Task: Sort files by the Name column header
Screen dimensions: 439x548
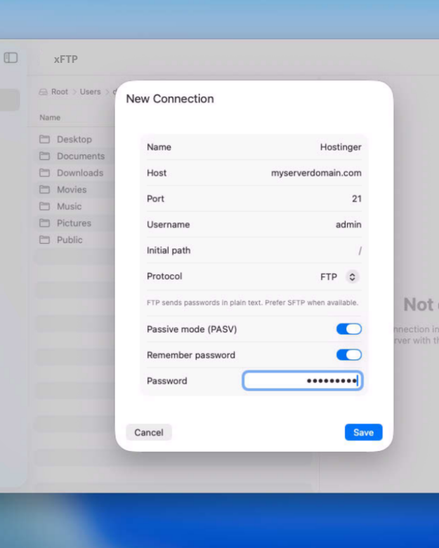Action: pos(50,118)
